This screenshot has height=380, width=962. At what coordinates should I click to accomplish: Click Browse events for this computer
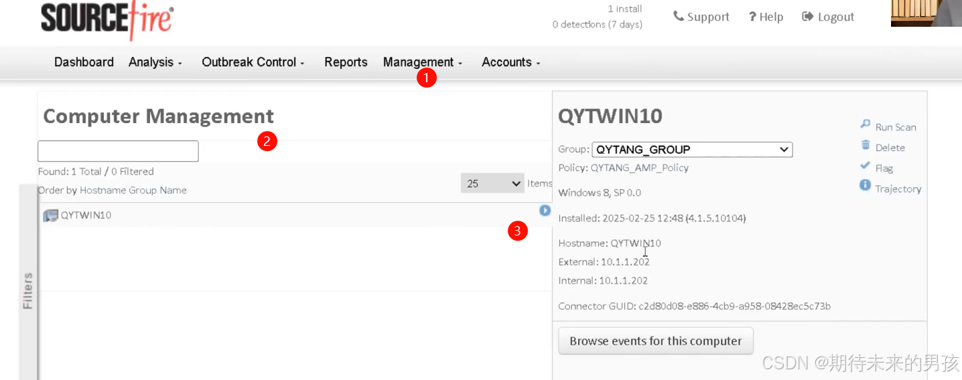[656, 341]
